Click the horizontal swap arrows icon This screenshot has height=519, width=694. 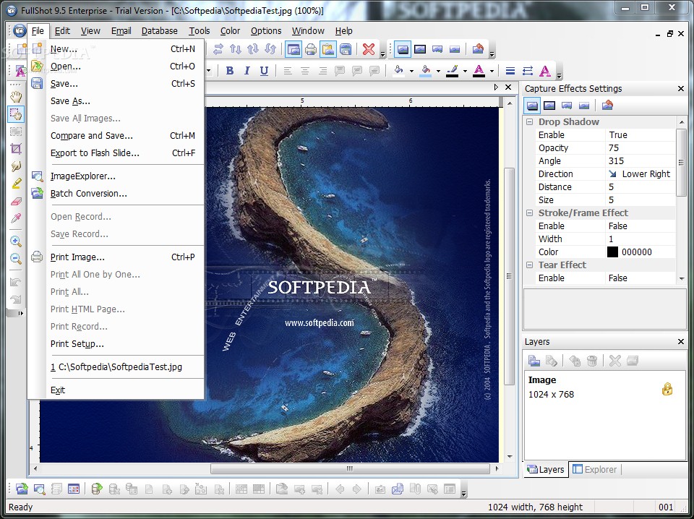(x=218, y=49)
